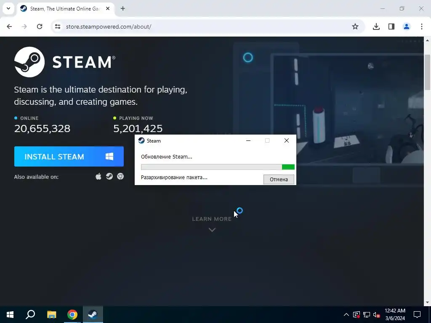Click the INSTALL STEAM button
431x323 pixels.
click(x=69, y=156)
